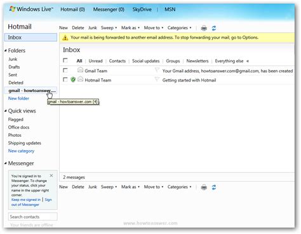Click the Windows Live logo

[31, 10]
